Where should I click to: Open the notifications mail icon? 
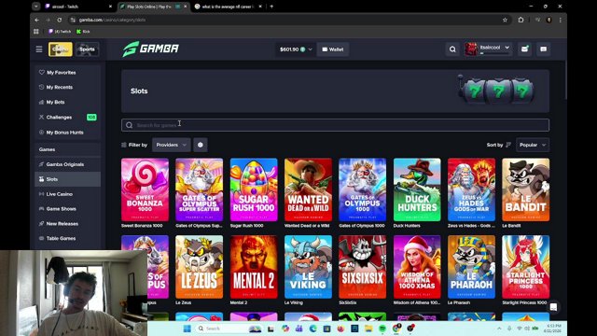pyautogui.click(x=524, y=49)
